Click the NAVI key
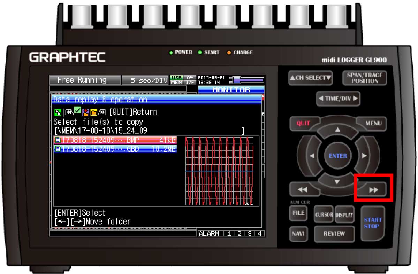The height and width of the screenshot is (274, 418). 298,234
